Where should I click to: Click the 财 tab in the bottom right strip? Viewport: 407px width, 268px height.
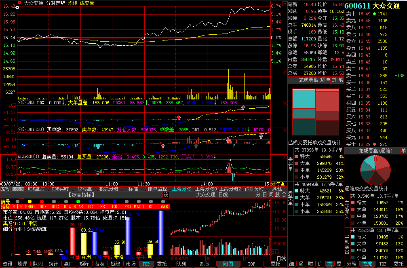pos(310,264)
